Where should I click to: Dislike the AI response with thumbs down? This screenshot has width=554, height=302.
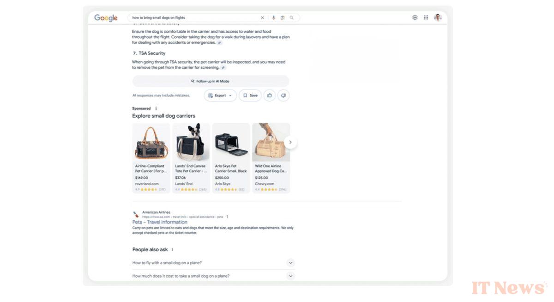pyautogui.click(x=283, y=96)
